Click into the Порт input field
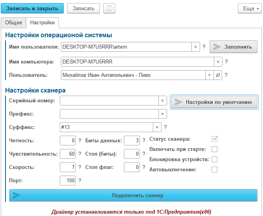Viewport: 263px width, 216px height. pos(68,181)
